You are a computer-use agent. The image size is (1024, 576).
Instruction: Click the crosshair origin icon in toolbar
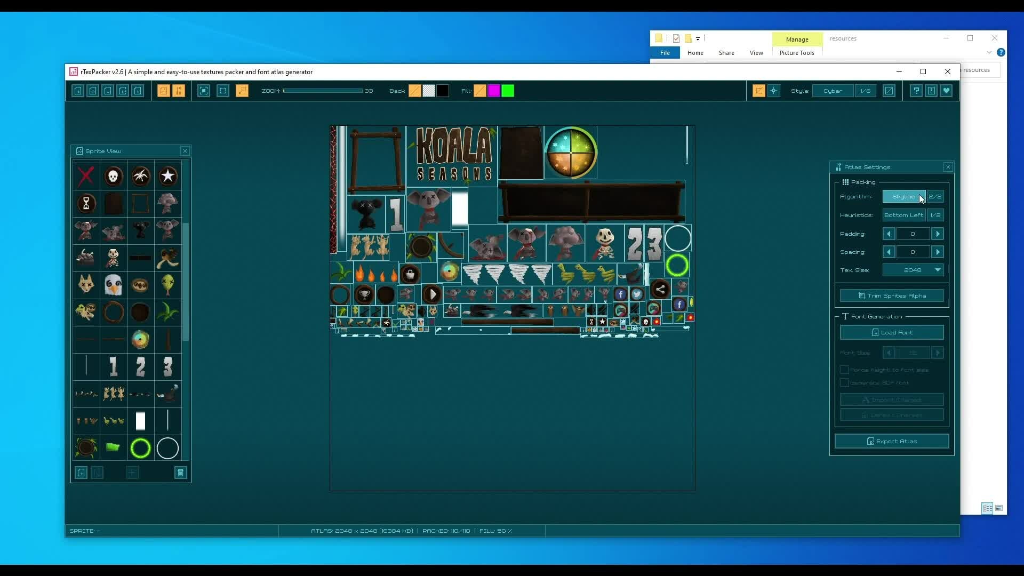[773, 91]
